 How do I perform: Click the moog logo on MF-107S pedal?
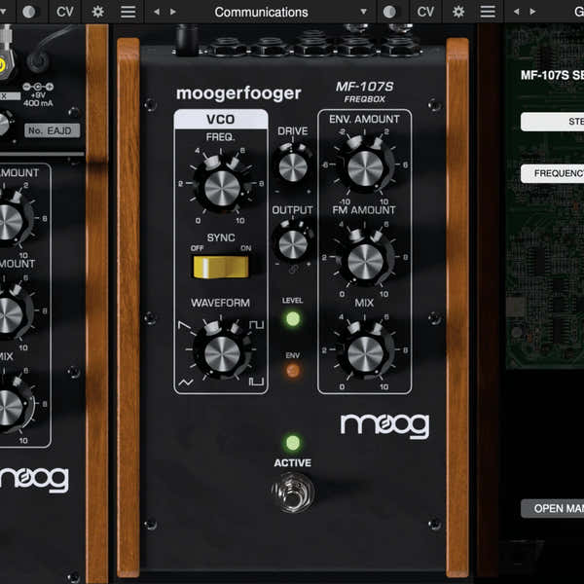[384, 425]
